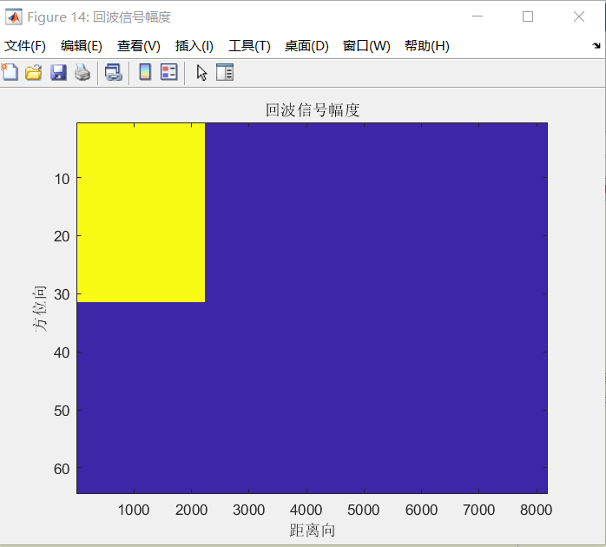Click the x-axis tick label 2000

click(x=191, y=511)
